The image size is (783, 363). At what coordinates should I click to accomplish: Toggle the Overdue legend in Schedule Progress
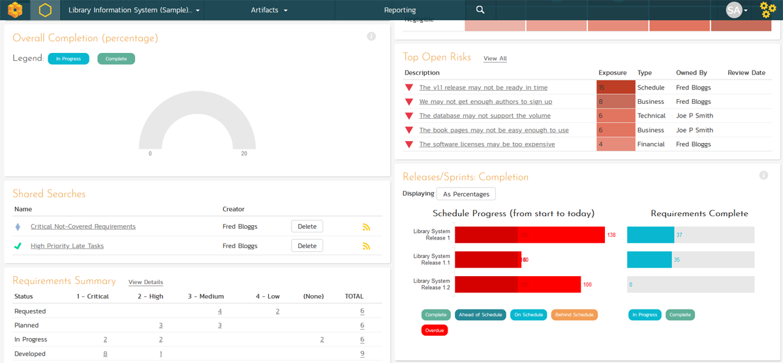tap(435, 330)
